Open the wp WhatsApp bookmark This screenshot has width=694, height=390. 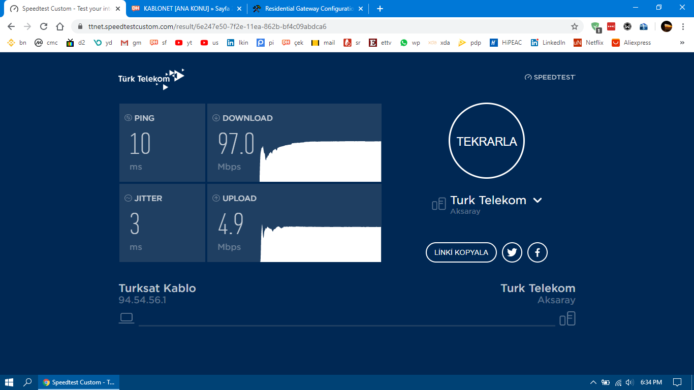[410, 43]
